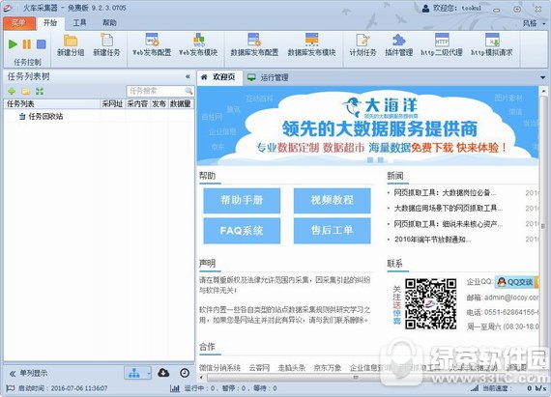Switch to the 帮助 ribbon tab
This screenshot has height=397, width=551.
tap(109, 23)
